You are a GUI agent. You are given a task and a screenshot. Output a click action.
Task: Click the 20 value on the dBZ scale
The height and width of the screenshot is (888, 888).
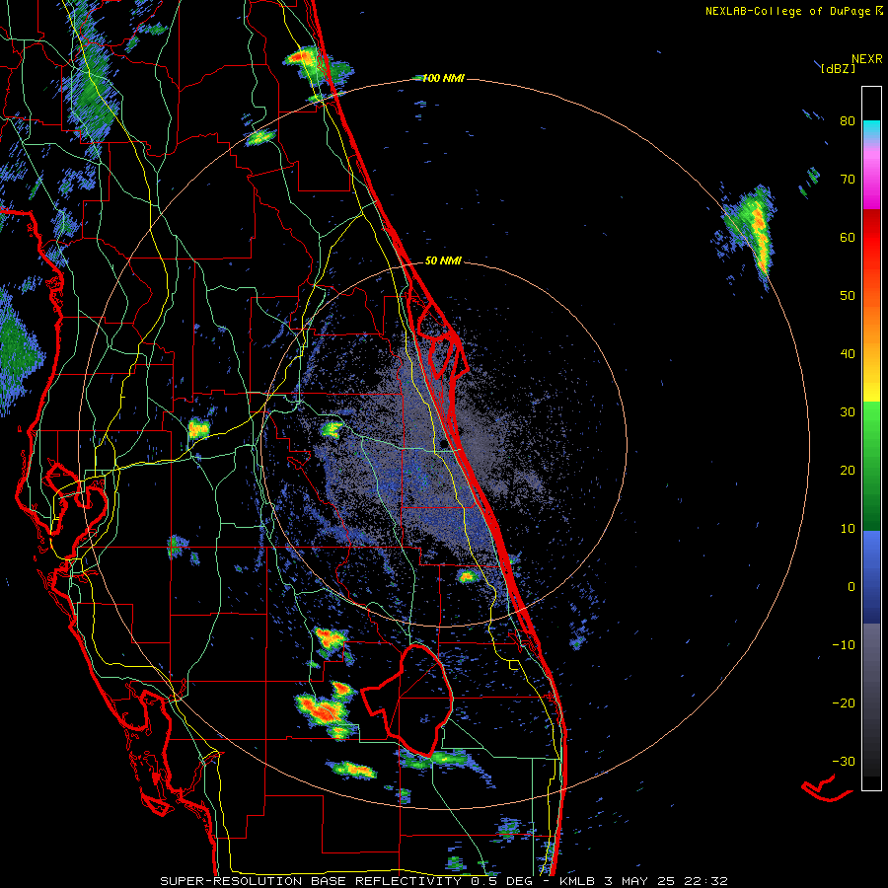[x=848, y=470]
